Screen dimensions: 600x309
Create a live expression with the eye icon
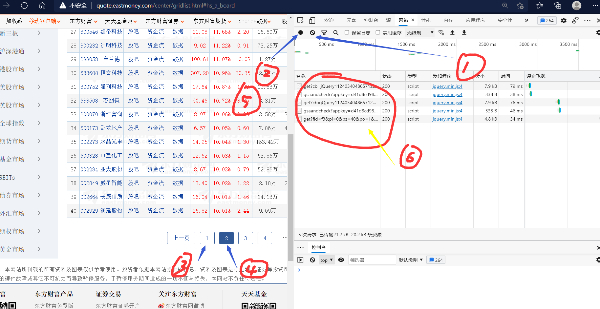tap(341, 260)
